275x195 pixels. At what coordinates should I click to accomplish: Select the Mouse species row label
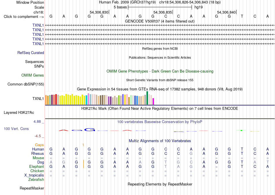click(x=38, y=158)
